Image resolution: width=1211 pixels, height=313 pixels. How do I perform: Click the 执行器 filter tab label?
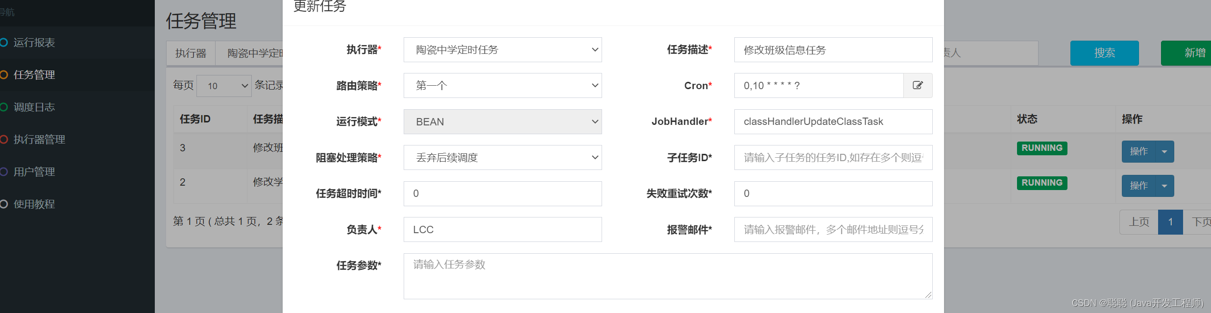coord(191,52)
